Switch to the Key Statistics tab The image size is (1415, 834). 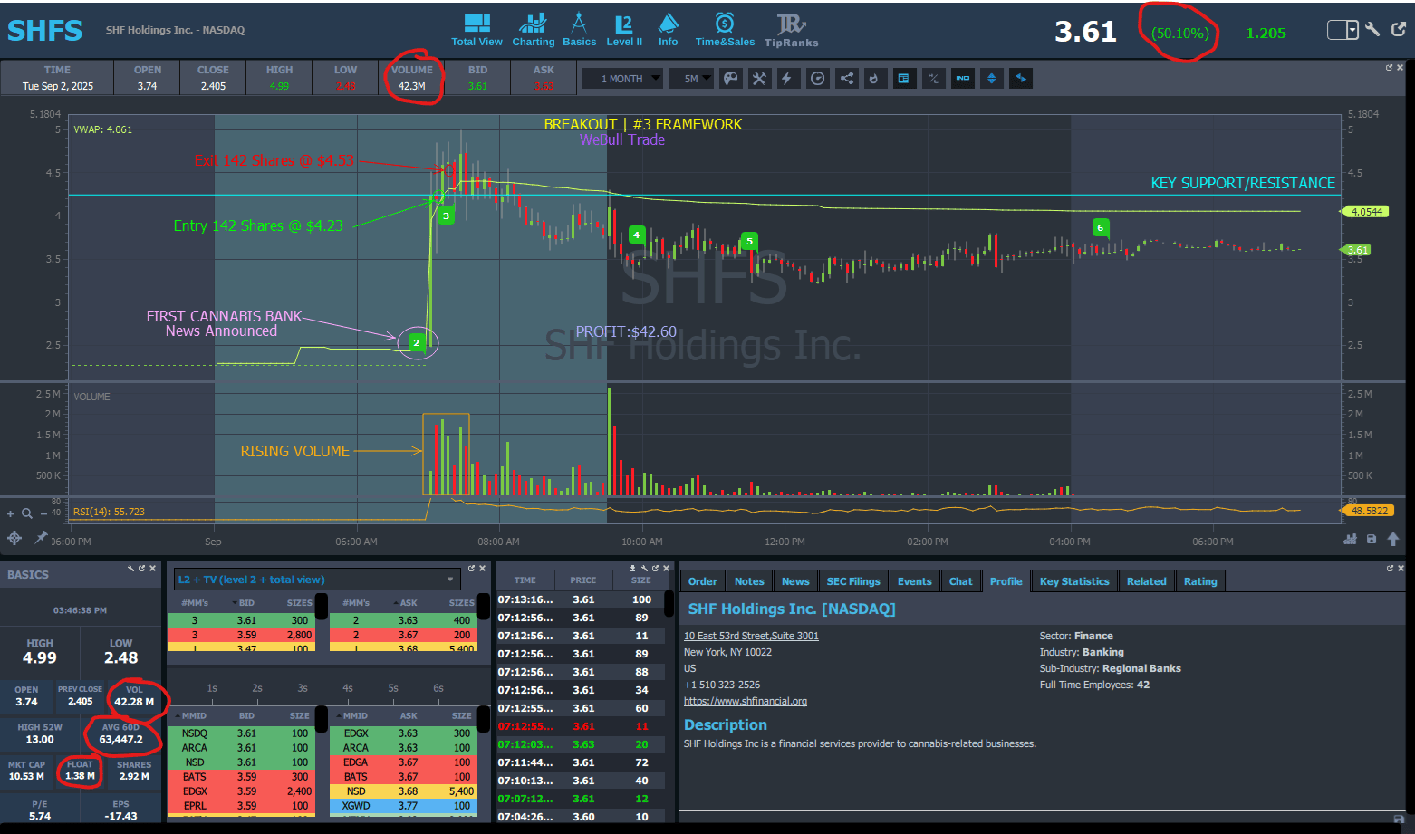point(1073,581)
